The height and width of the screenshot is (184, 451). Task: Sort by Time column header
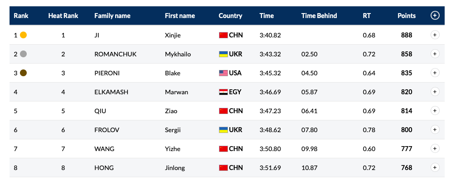pyautogui.click(x=267, y=16)
